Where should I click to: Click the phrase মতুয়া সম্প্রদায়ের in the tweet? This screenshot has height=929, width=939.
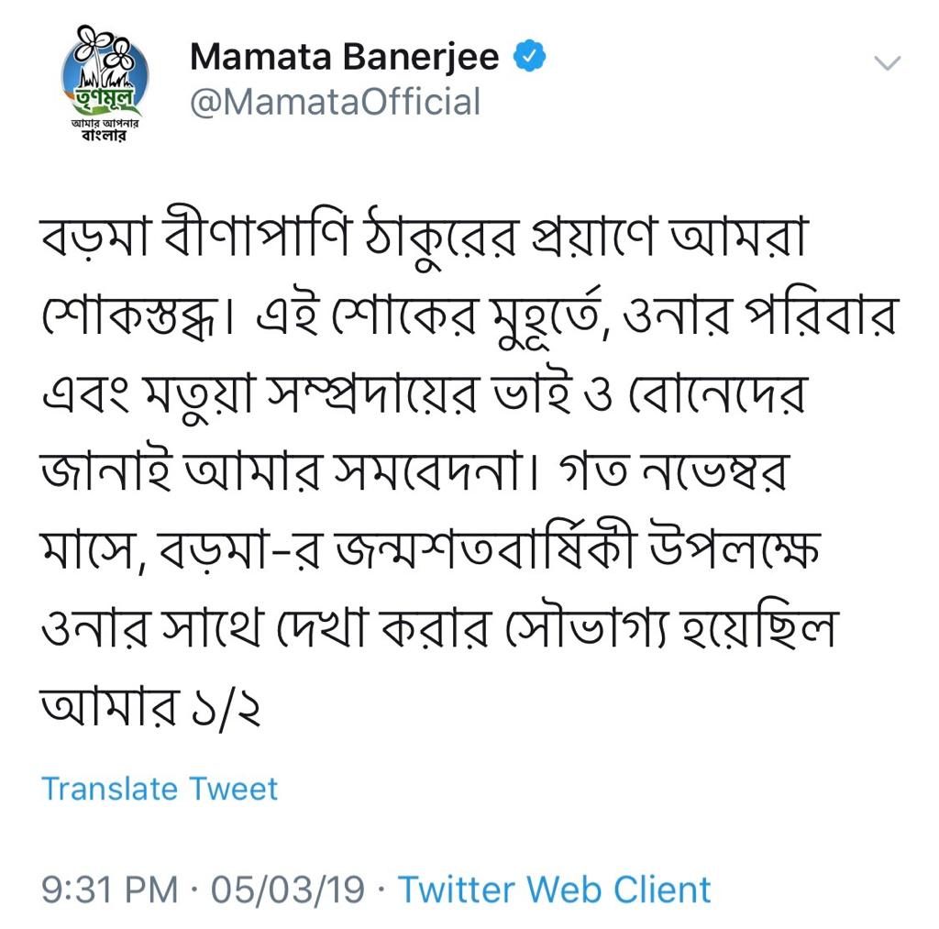click(x=310, y=394)
